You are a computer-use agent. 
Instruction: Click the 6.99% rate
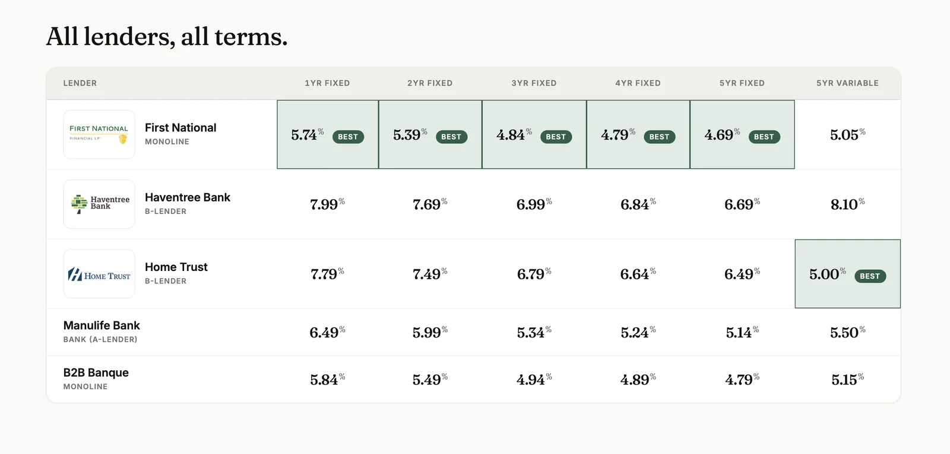point(534,204)
